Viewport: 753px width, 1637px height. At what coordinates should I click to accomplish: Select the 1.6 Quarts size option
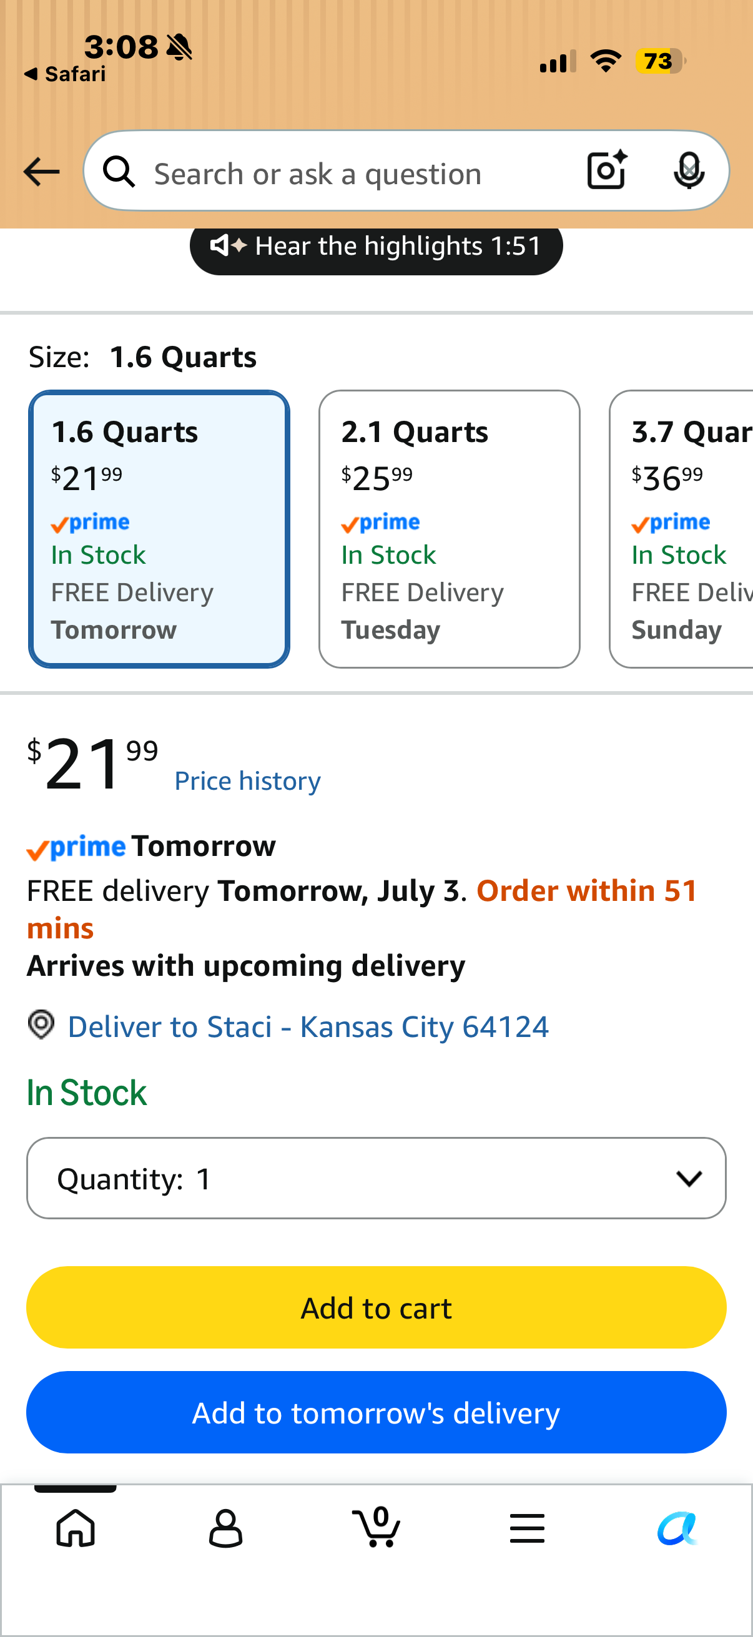pyautogui.click(x=159, y=529)
